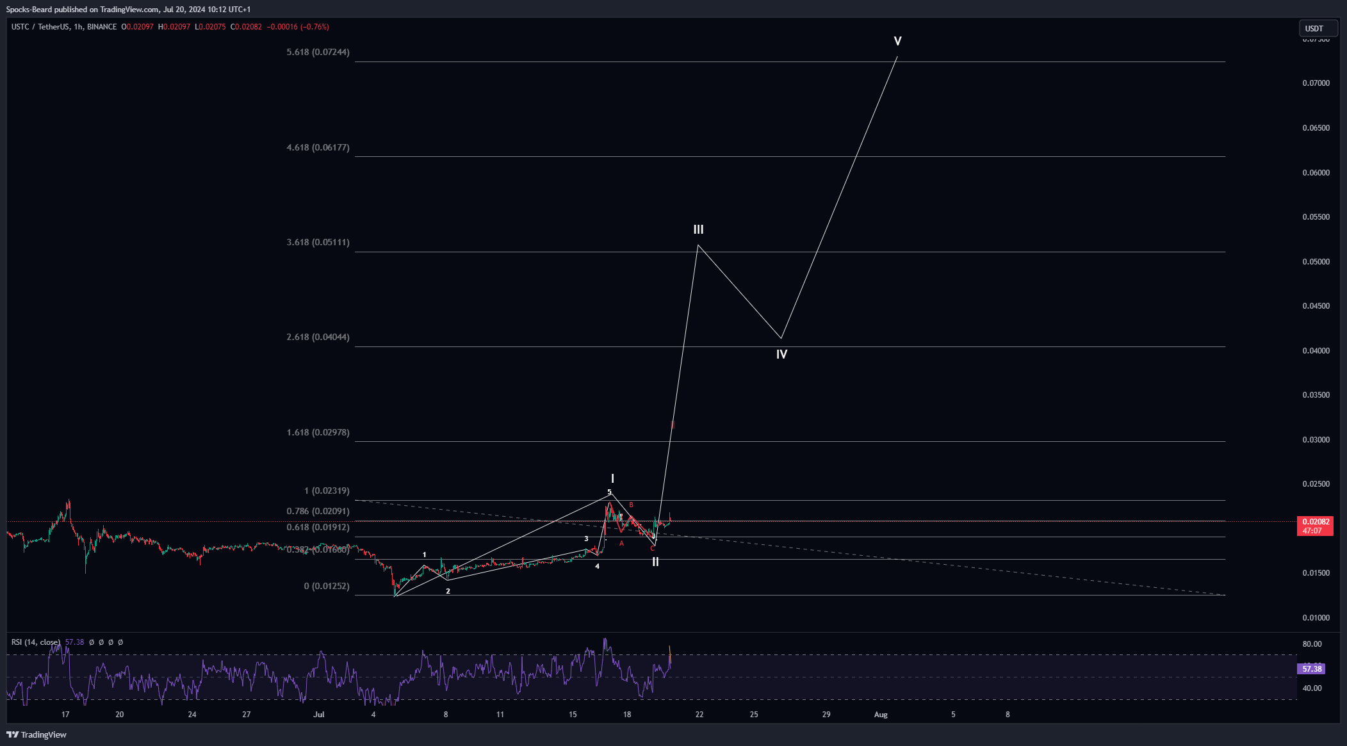Click the Spocks-Beard publication header text
Screen dimensions: 1347x746
[128, 10]
